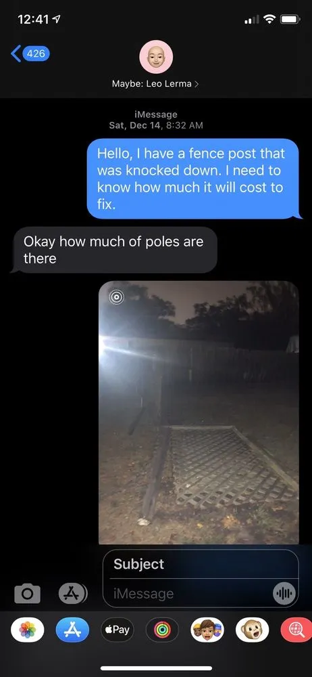Toggle the App Store apps drawer button
Image resolution: width=312 pixels, height=677 pixels.
(73, 594)
